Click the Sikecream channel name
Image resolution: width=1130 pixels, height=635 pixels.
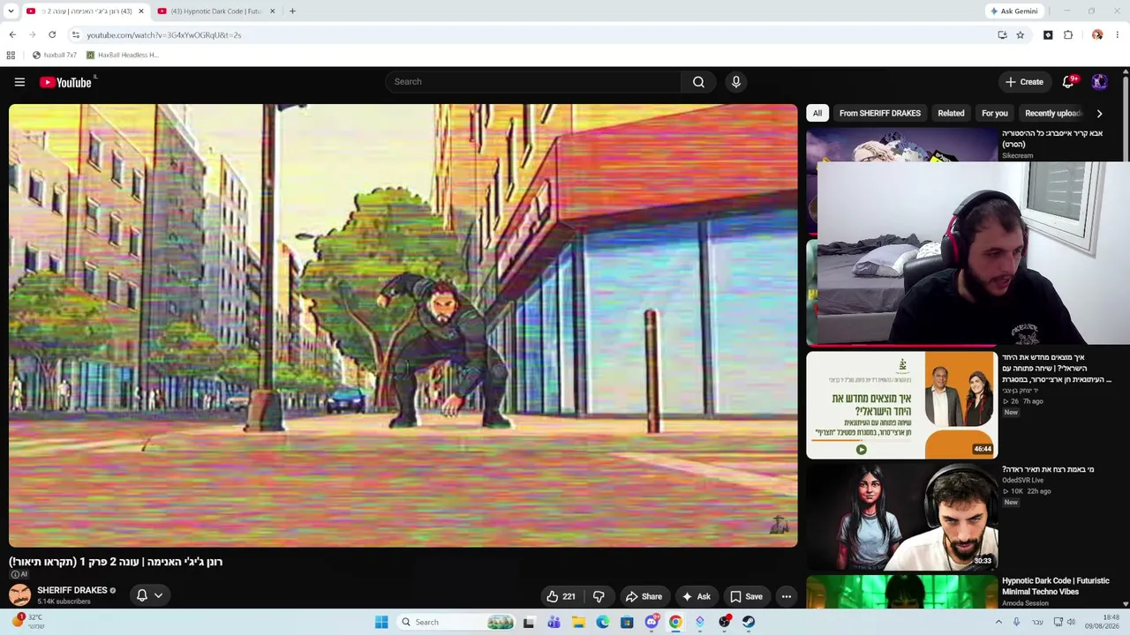click(1017, 155)
